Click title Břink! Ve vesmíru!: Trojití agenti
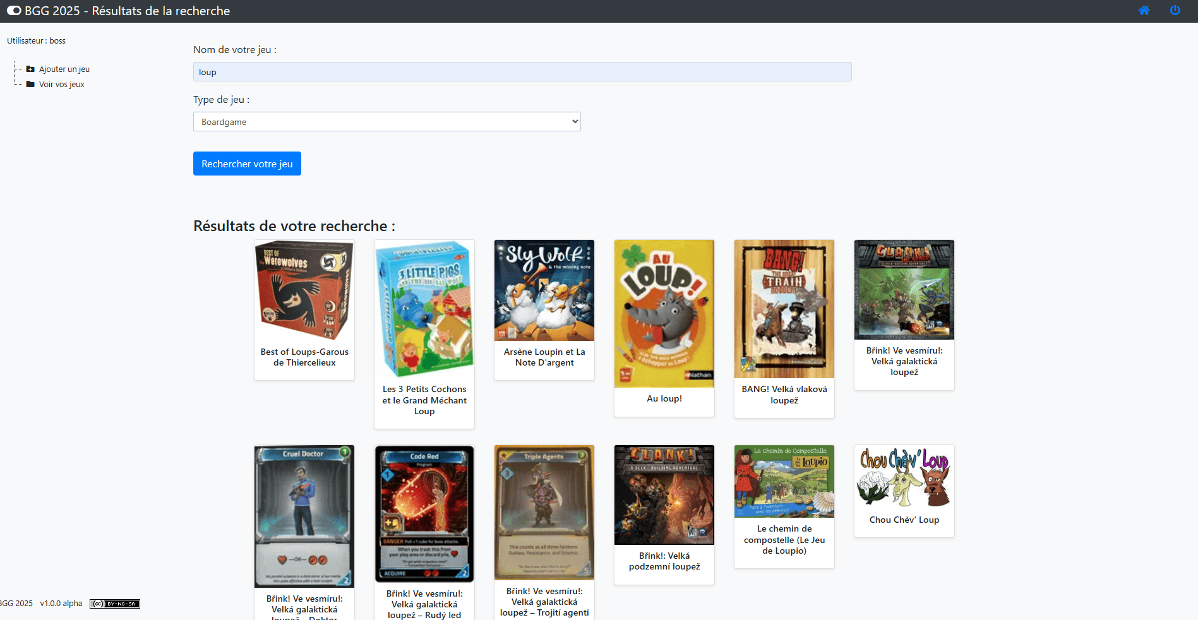The width and height of the screenshot is (1198, 620). 544,602
